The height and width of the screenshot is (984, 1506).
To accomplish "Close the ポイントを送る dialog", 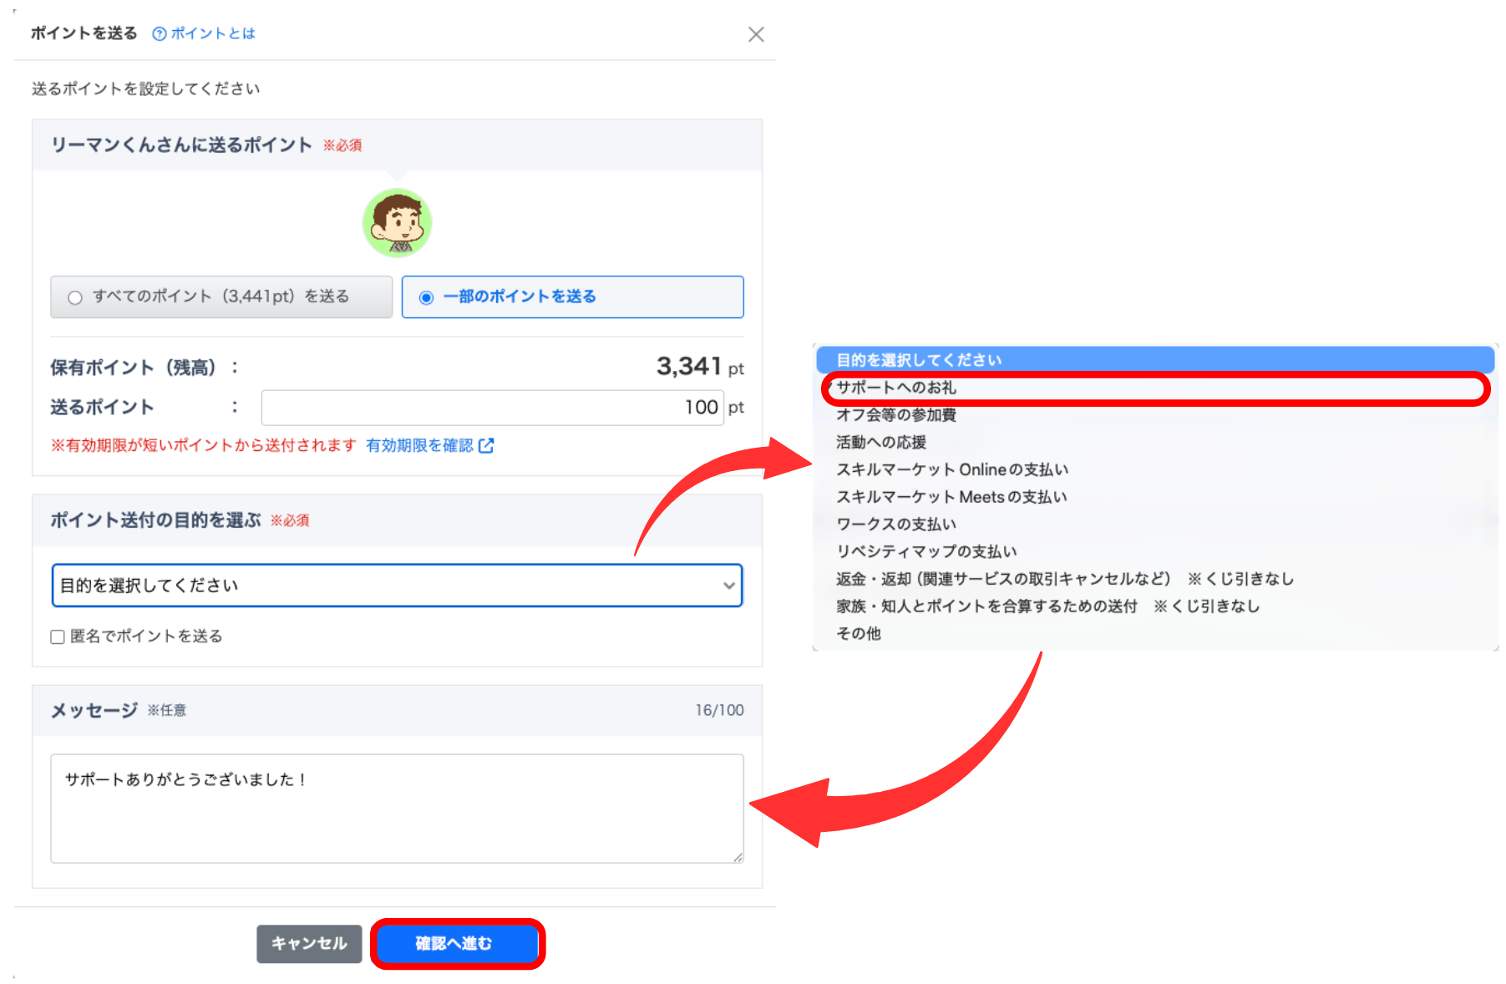I will (756, 34).
